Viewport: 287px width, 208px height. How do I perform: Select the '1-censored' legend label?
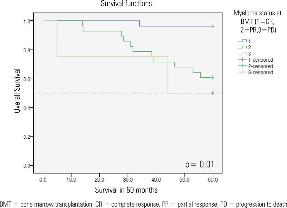click(260, 60)
